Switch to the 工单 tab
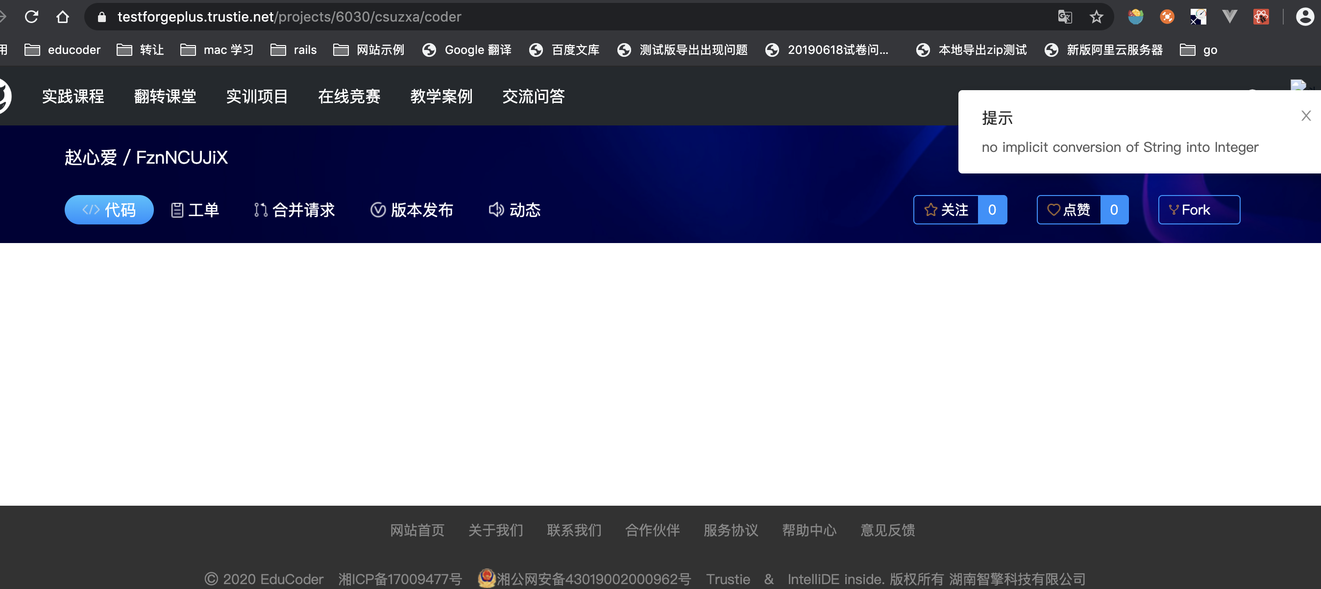1321x589 pixels. 195,209
